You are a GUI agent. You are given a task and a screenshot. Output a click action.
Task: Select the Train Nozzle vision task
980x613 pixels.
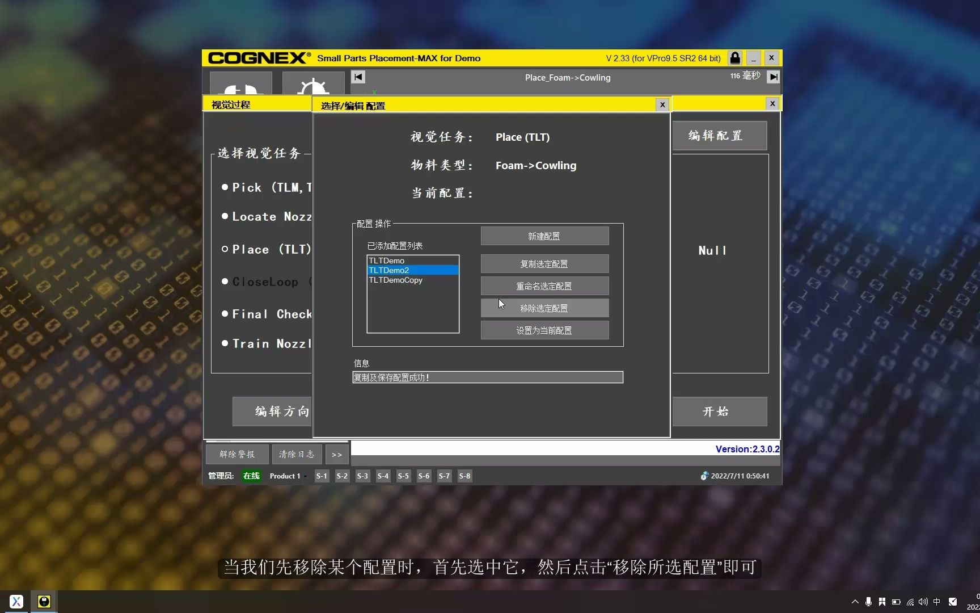[224, 343]
